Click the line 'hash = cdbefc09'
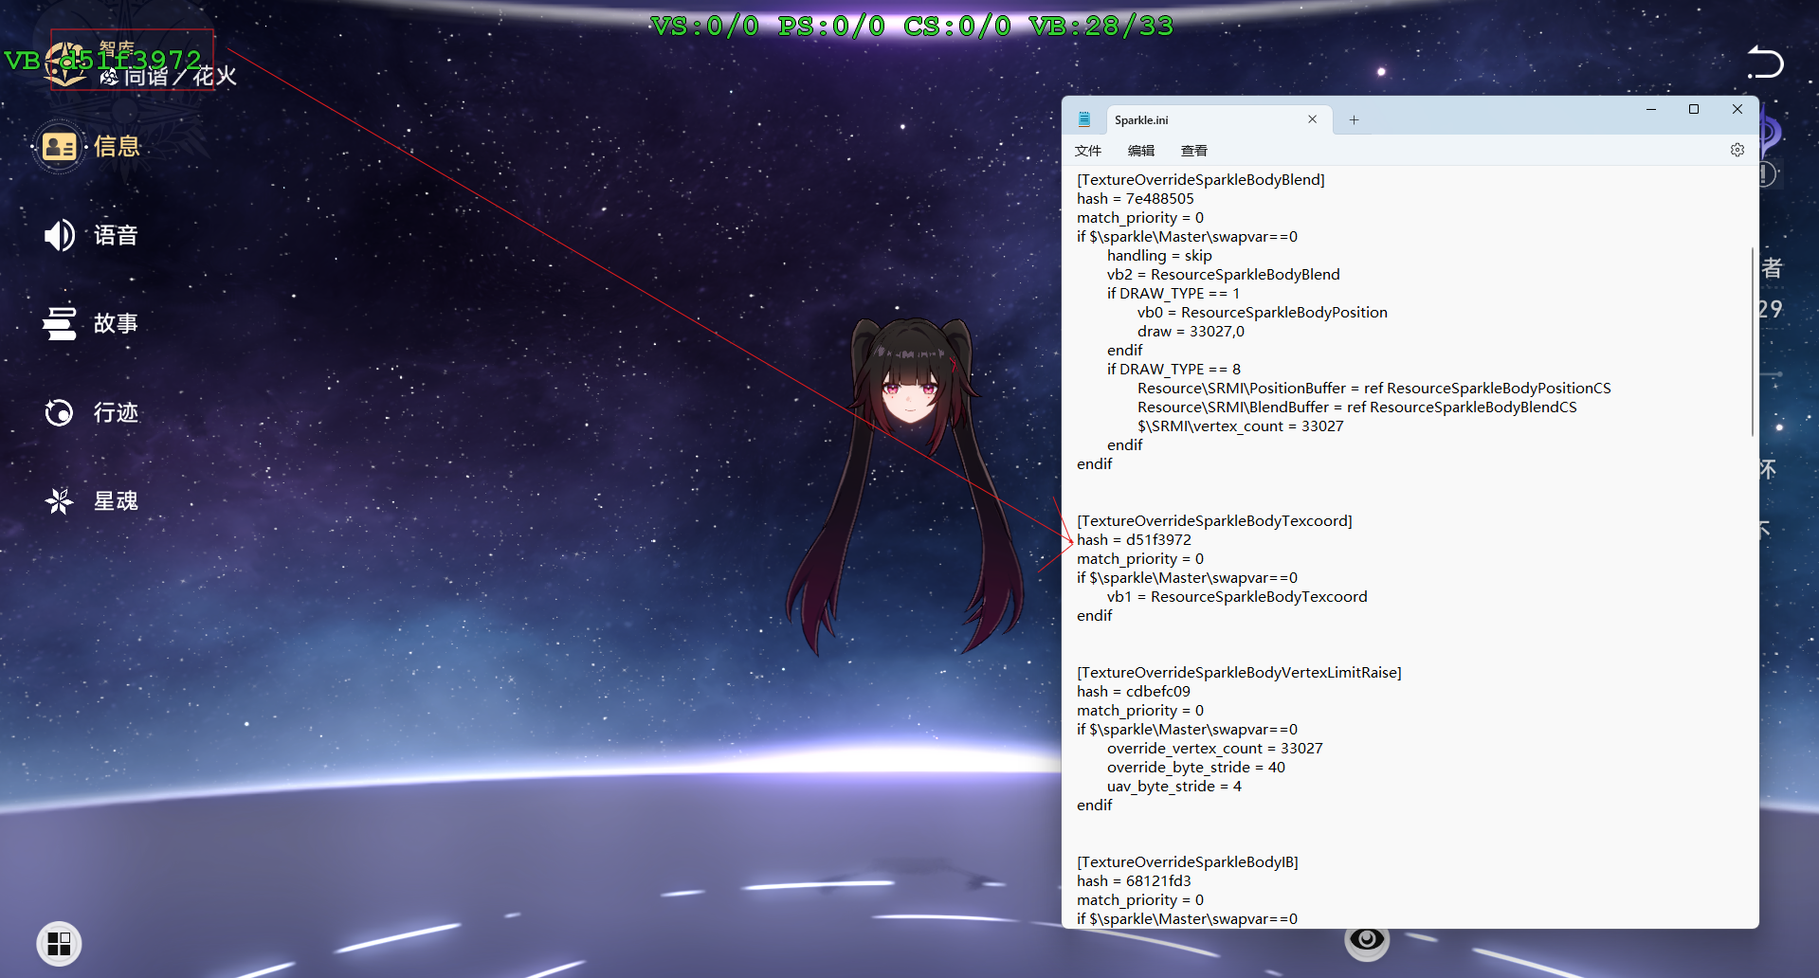1819x978 pixels. click(x=1134, y=692)
